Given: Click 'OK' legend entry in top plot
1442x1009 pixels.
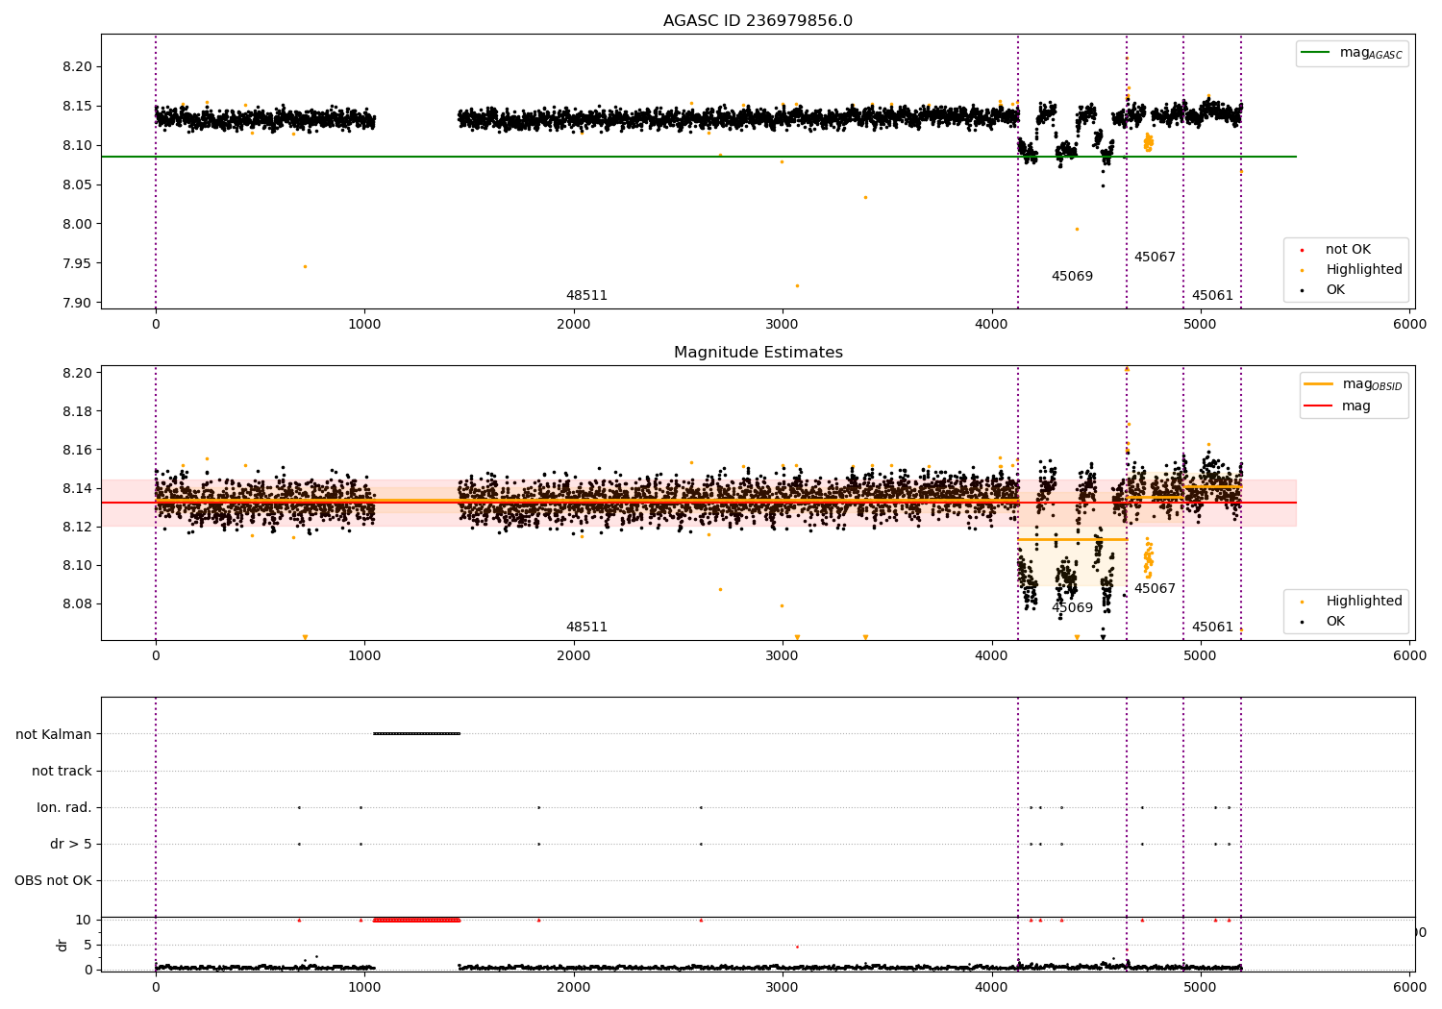Looking at the screenshot, I should coord(1334,290).
